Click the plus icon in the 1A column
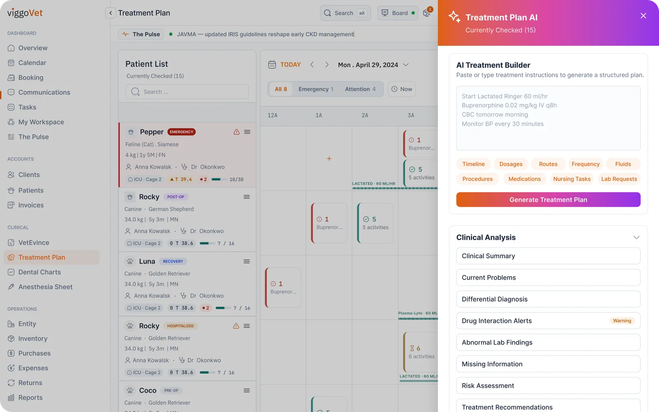The height and width of the screenshot is (412, 659). [x=329, y=159]
